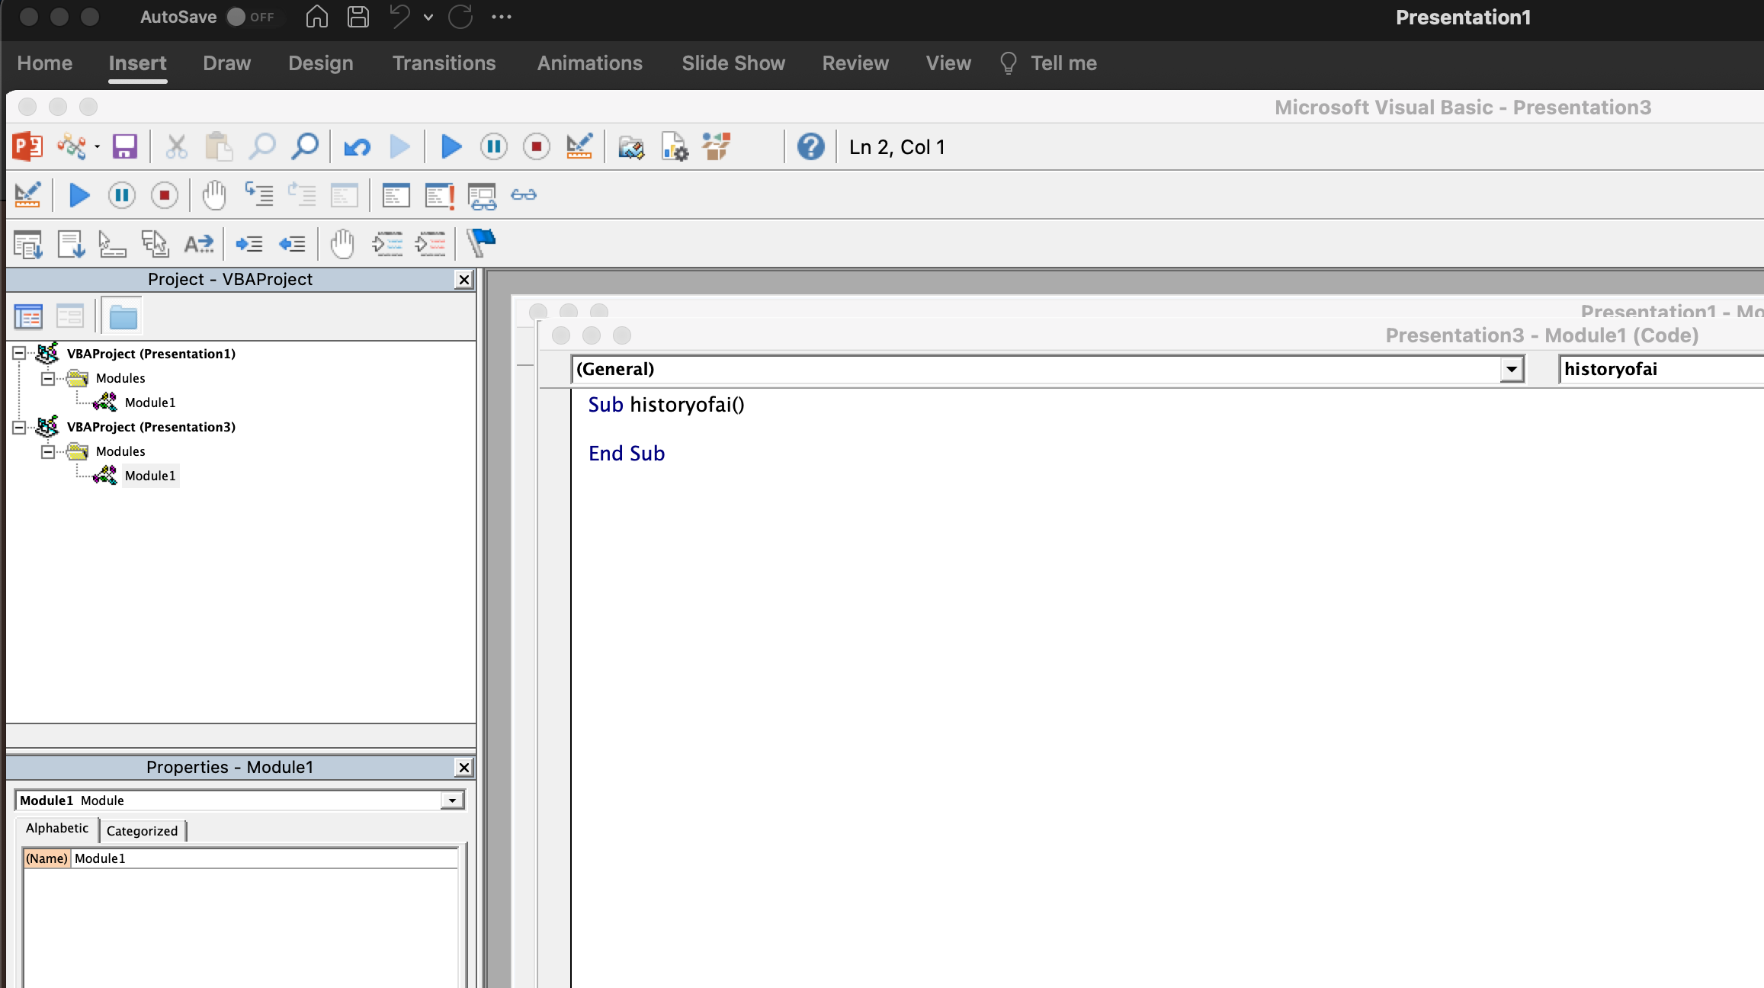Open the (General) object dropdown
Viewport: 1764px width, 988px height.
coord(1511,370)
